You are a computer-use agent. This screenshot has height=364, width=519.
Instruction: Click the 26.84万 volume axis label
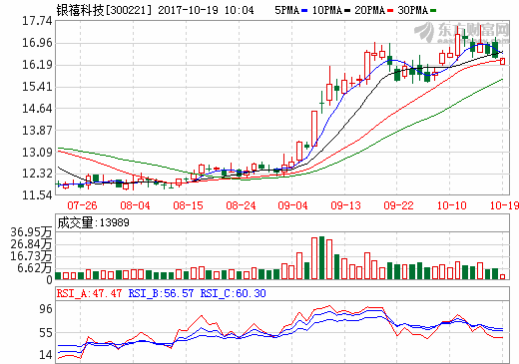coord(31,244)
